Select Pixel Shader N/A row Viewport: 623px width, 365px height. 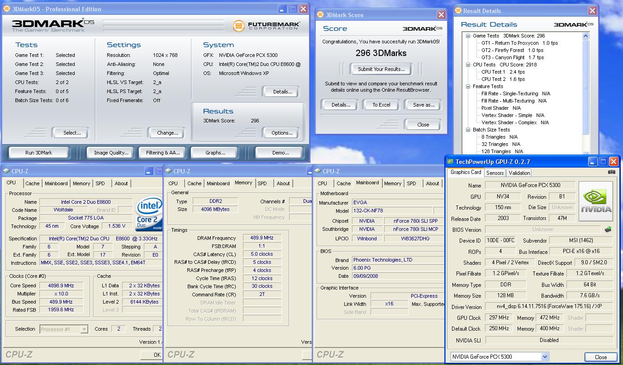point(501,108)
